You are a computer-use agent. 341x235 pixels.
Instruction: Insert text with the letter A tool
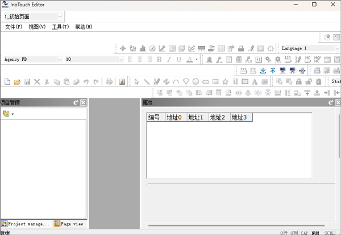click(255, 82)
